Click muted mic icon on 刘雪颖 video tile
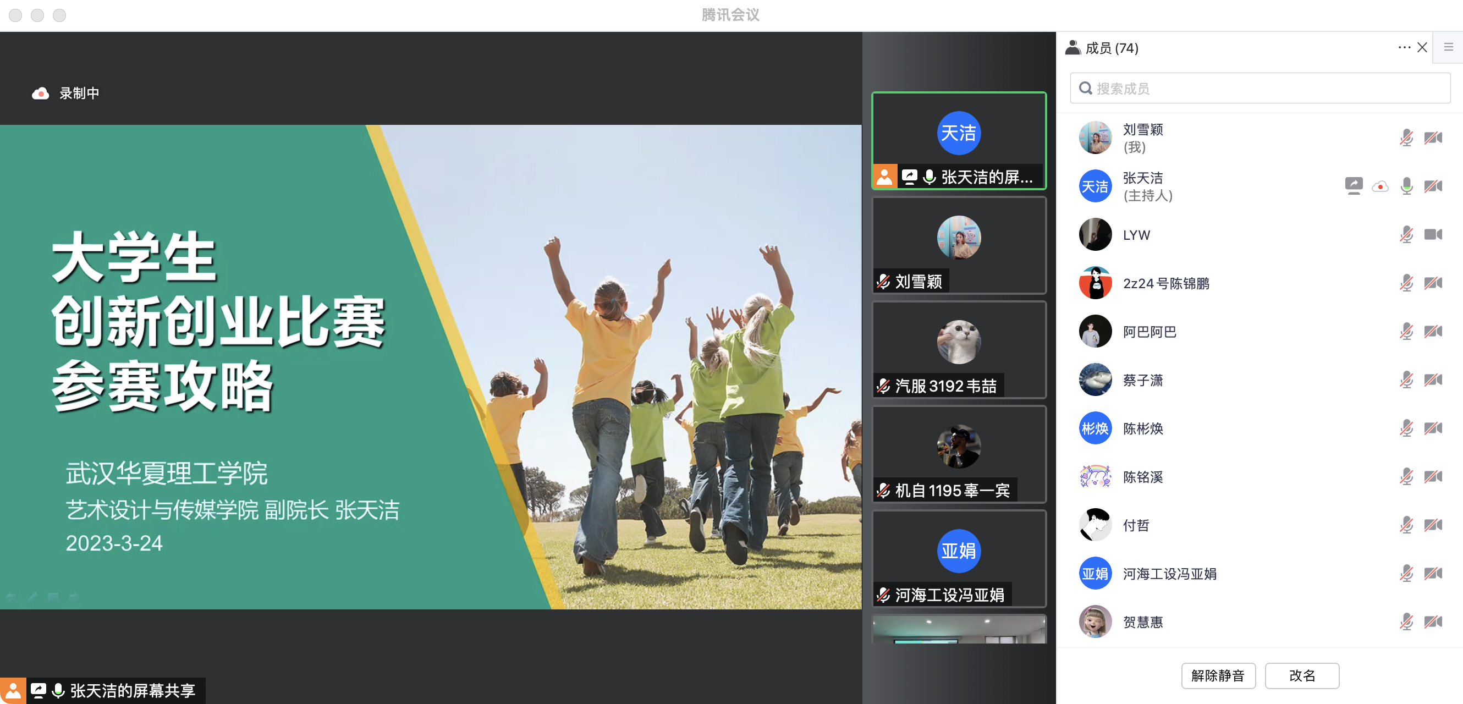Viewport: 1463px width, 704px height. click(x=884, y=282)
